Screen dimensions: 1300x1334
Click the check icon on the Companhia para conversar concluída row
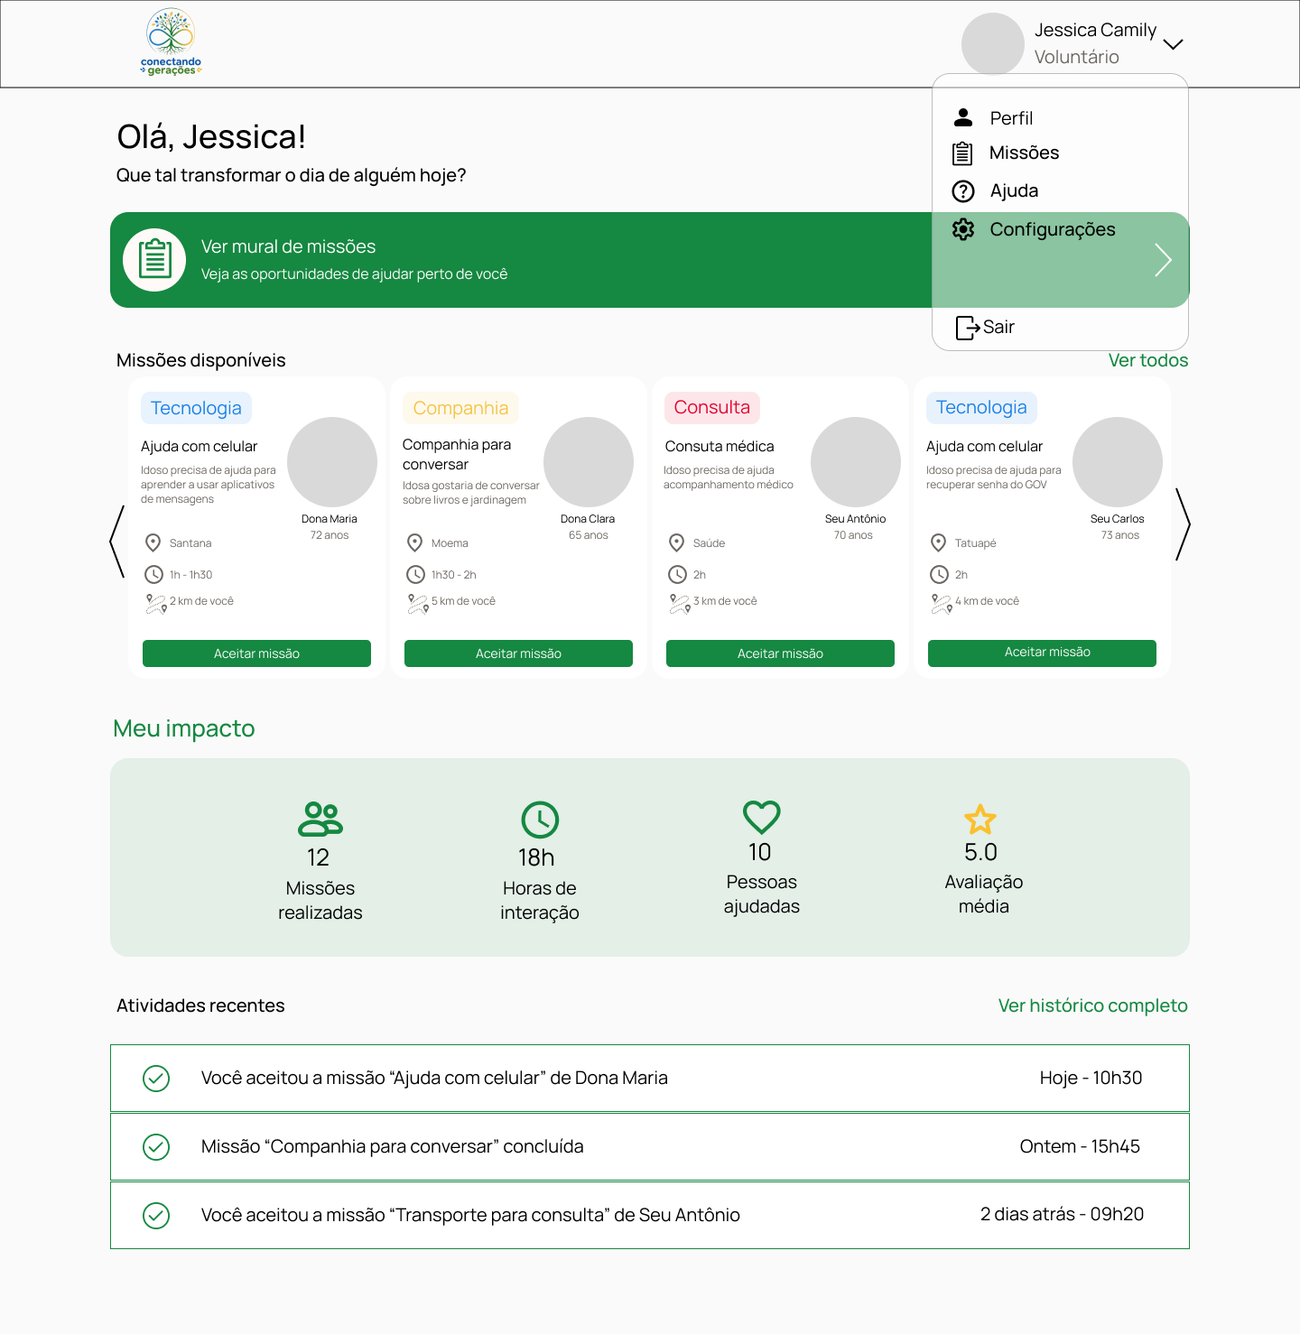tap(156, 1147)
